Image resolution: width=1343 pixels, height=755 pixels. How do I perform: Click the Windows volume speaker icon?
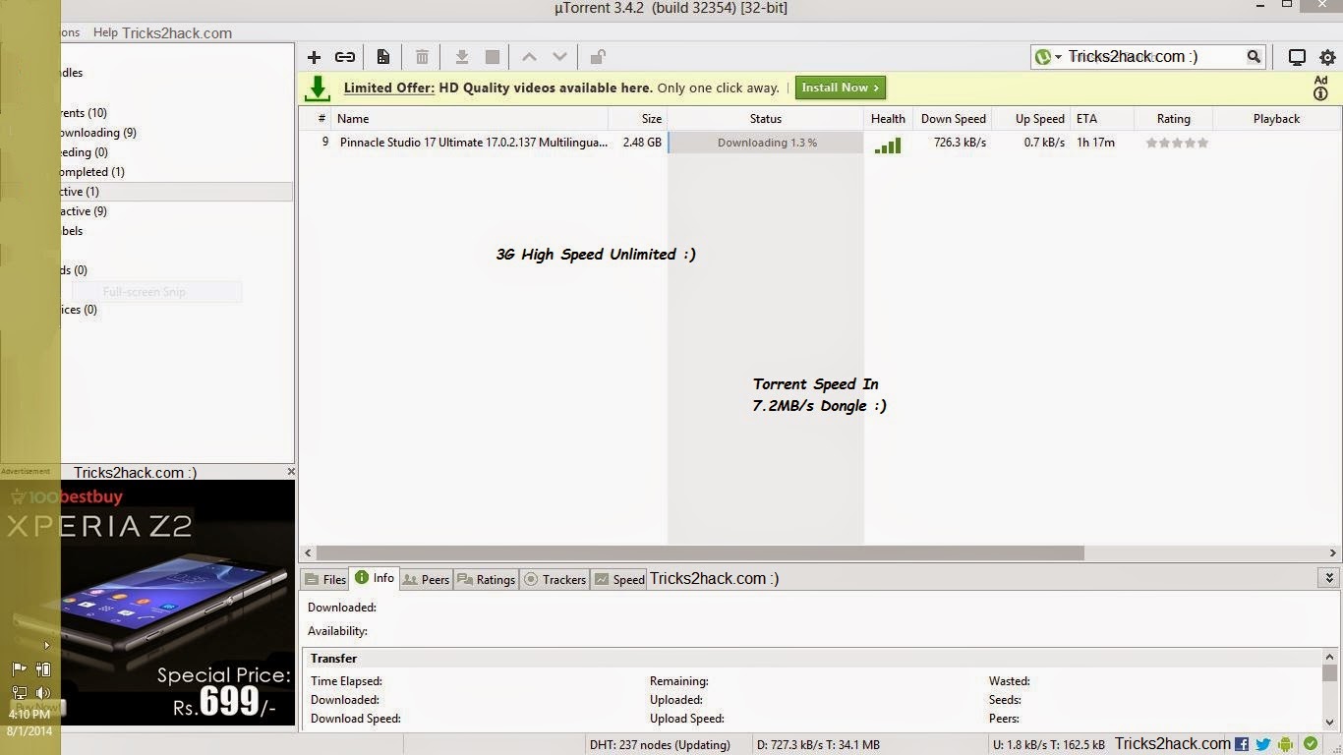[x=42, y=692]
